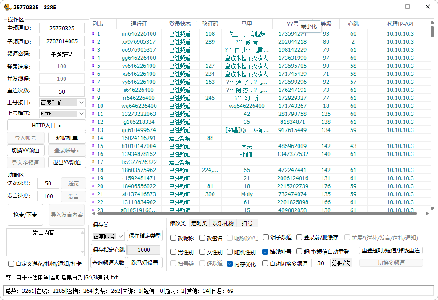Toggle the 内存优化 checkbox

point(230,264)
